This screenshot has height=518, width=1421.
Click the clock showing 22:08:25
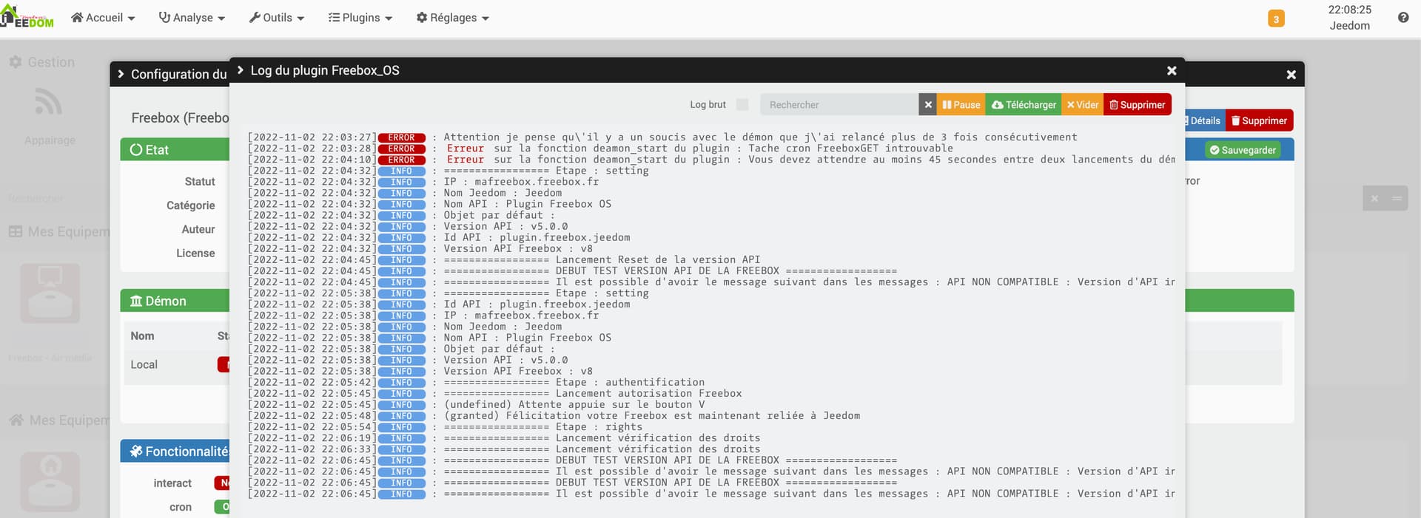coord(1349,10)
